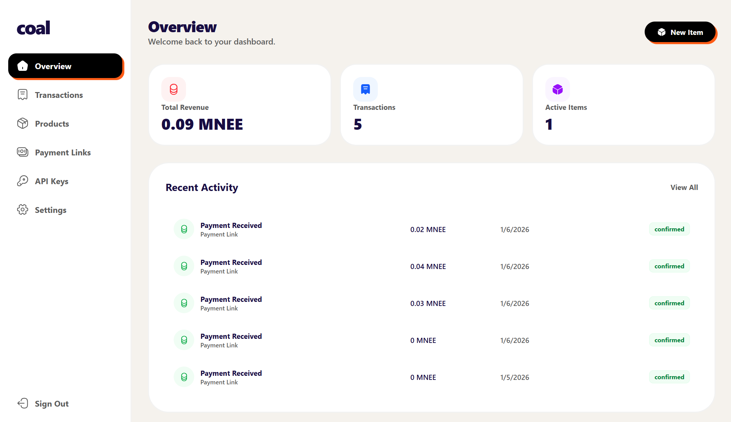Select the Transactions receipt icon

pyautogui.click(x=22, y=95)
